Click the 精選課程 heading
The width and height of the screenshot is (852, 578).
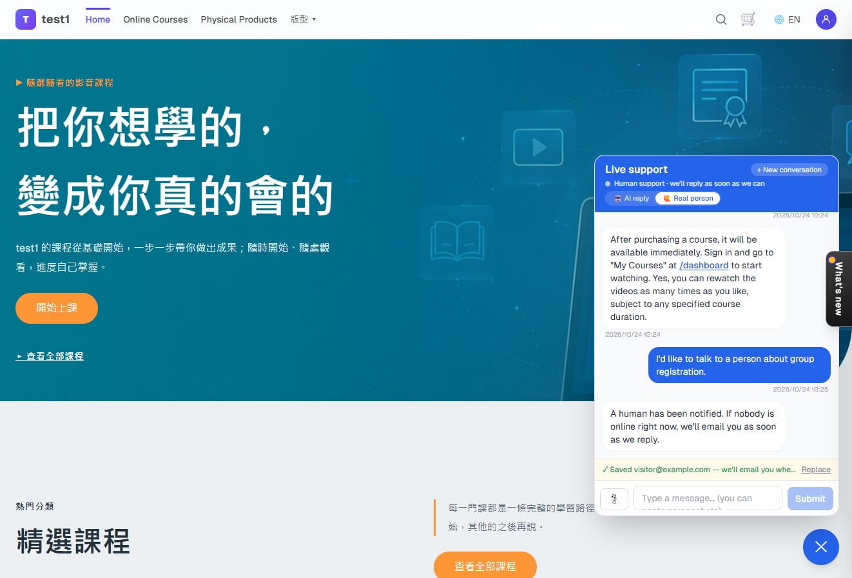(x=73, y=541)
